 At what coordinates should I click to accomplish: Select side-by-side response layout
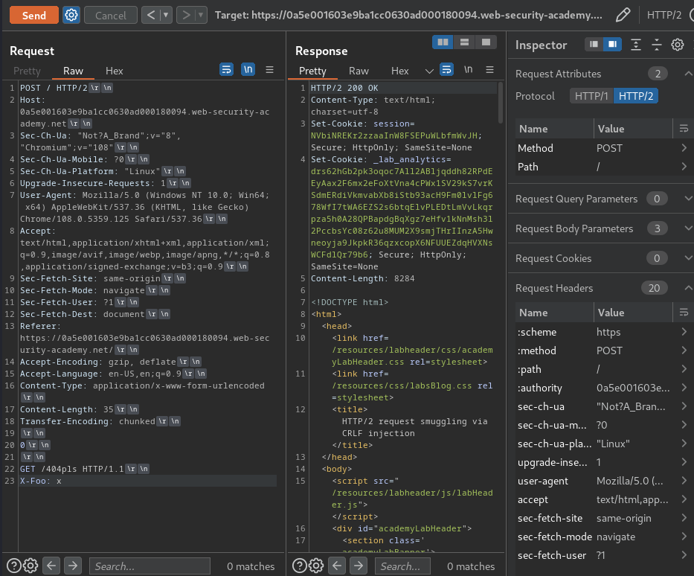[443, 42]
